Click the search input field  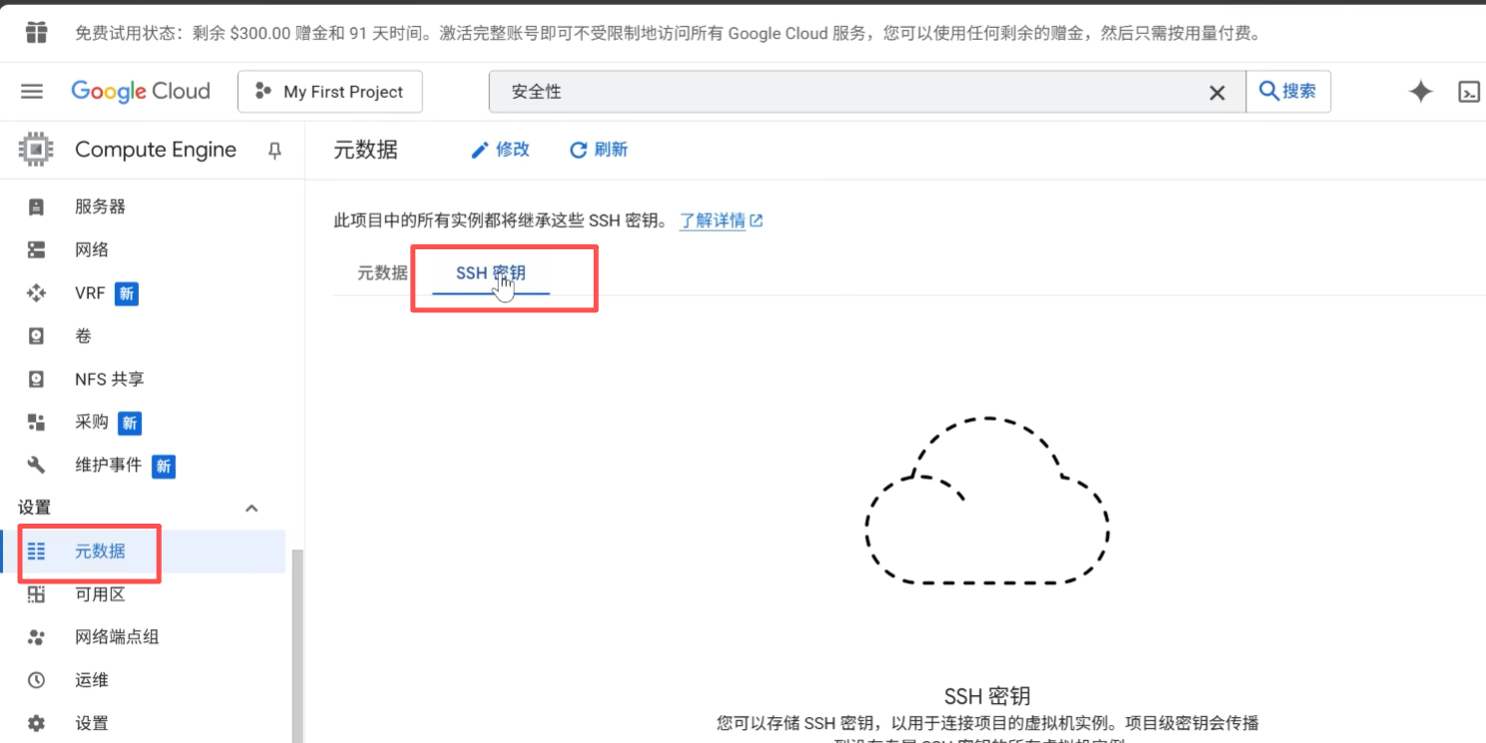point(848,92)
